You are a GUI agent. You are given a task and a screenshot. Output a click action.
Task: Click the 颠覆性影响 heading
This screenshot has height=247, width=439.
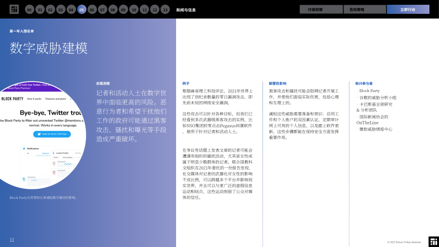[x=277, y=83]
